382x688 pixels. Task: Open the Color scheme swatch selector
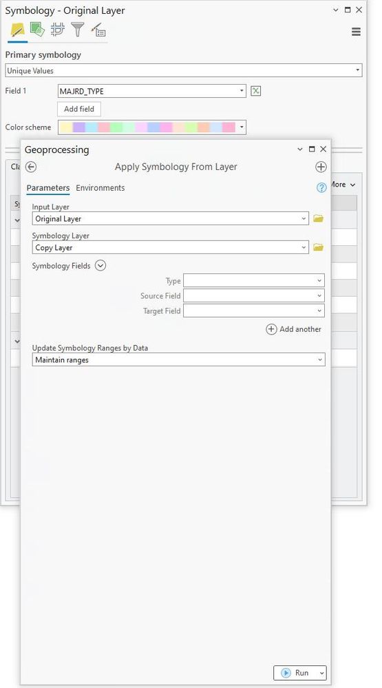[x=151, y=127]
